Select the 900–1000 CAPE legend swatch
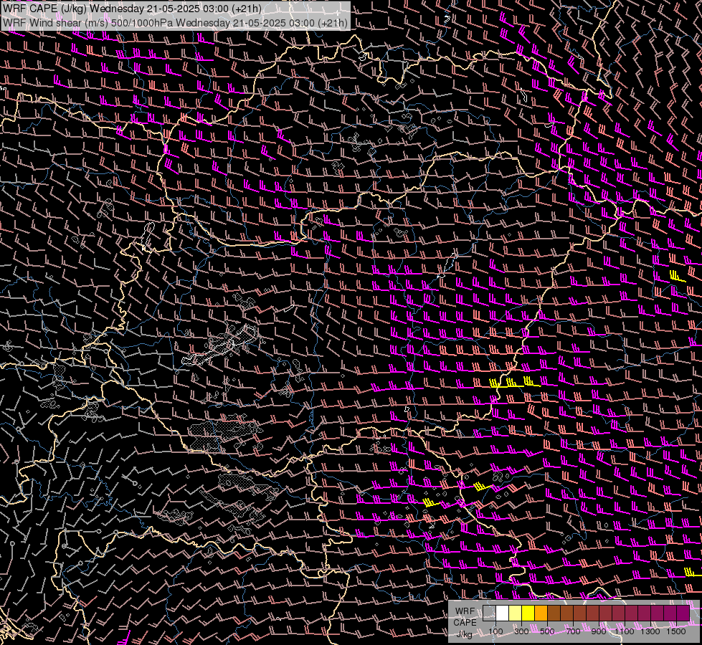This screenshot has height=645, width=702. tap(606, 613)
